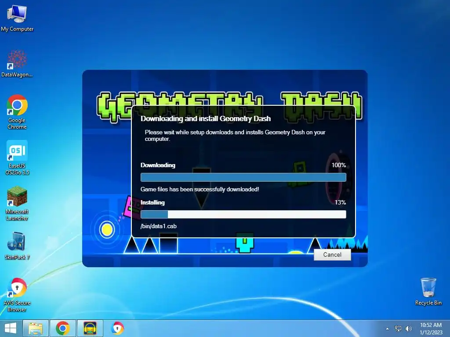Screen dimensions: 450x337
Task: Click the 'Downloading and install Geometry Dash' heading
Action: [206, 118]
